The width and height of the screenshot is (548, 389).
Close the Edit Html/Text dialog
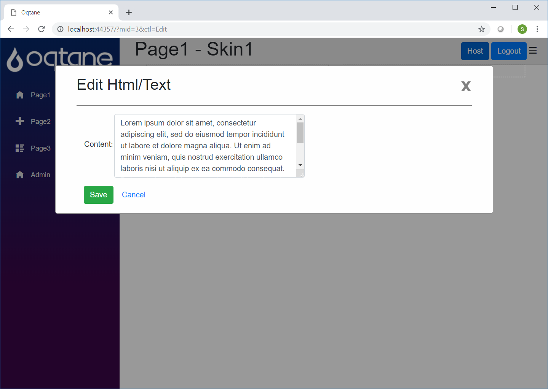tap(466, 86)
